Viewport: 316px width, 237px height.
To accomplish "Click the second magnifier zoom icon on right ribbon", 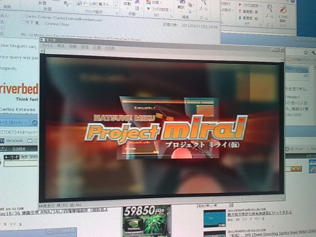I will [270, 9].
